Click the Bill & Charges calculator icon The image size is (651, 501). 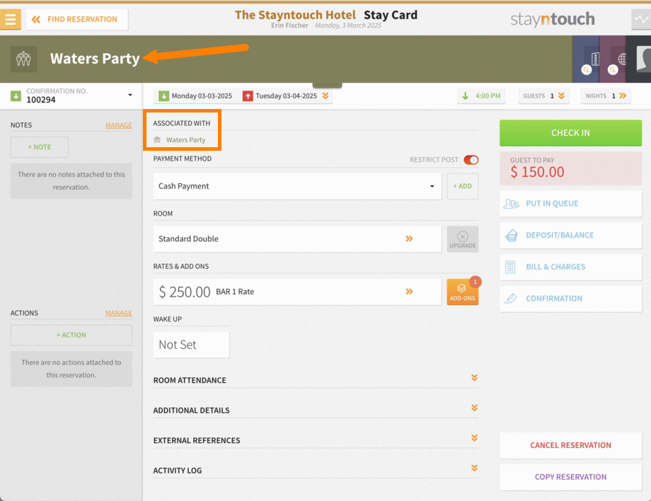click(510, 267)
